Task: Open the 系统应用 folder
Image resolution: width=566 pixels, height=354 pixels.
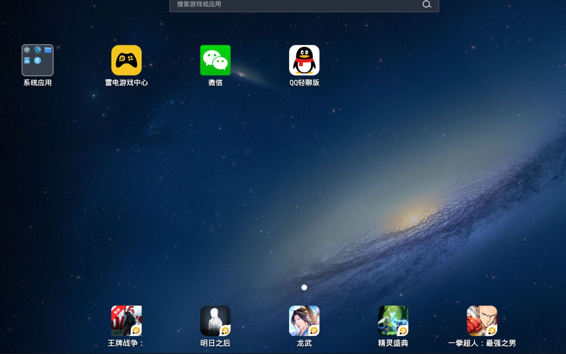Action: (37, 60)
